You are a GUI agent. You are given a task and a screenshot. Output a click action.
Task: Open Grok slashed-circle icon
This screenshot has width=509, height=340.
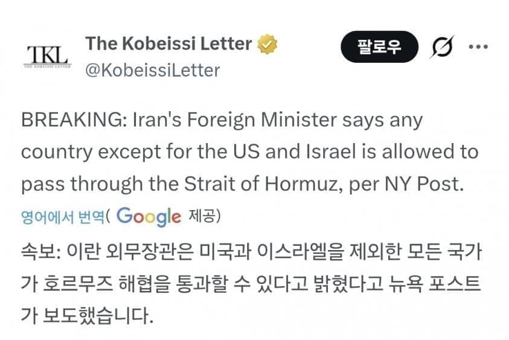443,47
